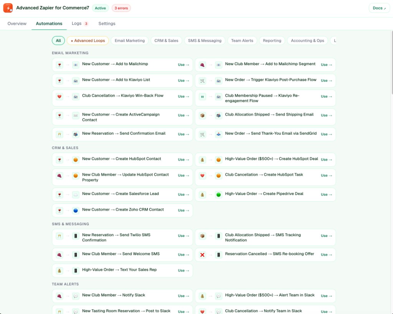This screenshot has height=314, width=393.
Task: Use Club Allocation Shipped Send Shipping Email automation
Action: point(326,115)
